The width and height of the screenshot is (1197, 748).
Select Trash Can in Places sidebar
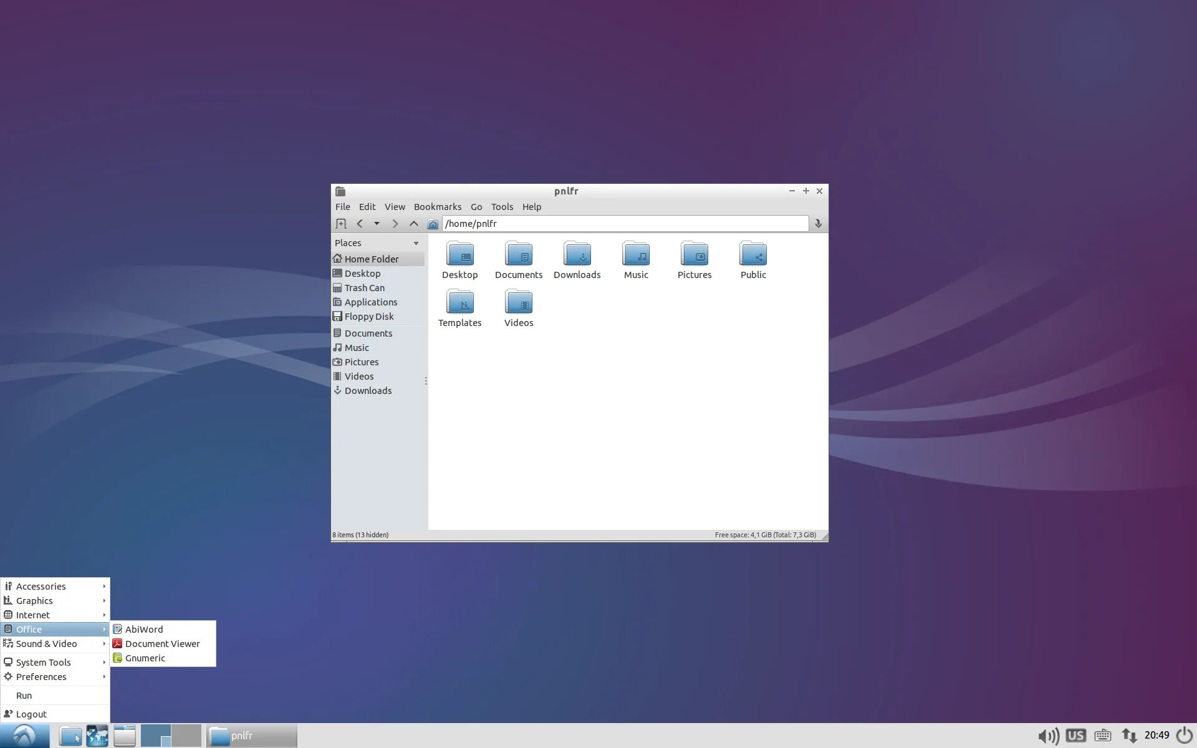pos(364,288)
